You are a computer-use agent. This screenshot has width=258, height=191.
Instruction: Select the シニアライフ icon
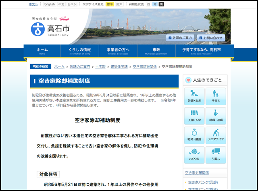(x=216, y=136)
